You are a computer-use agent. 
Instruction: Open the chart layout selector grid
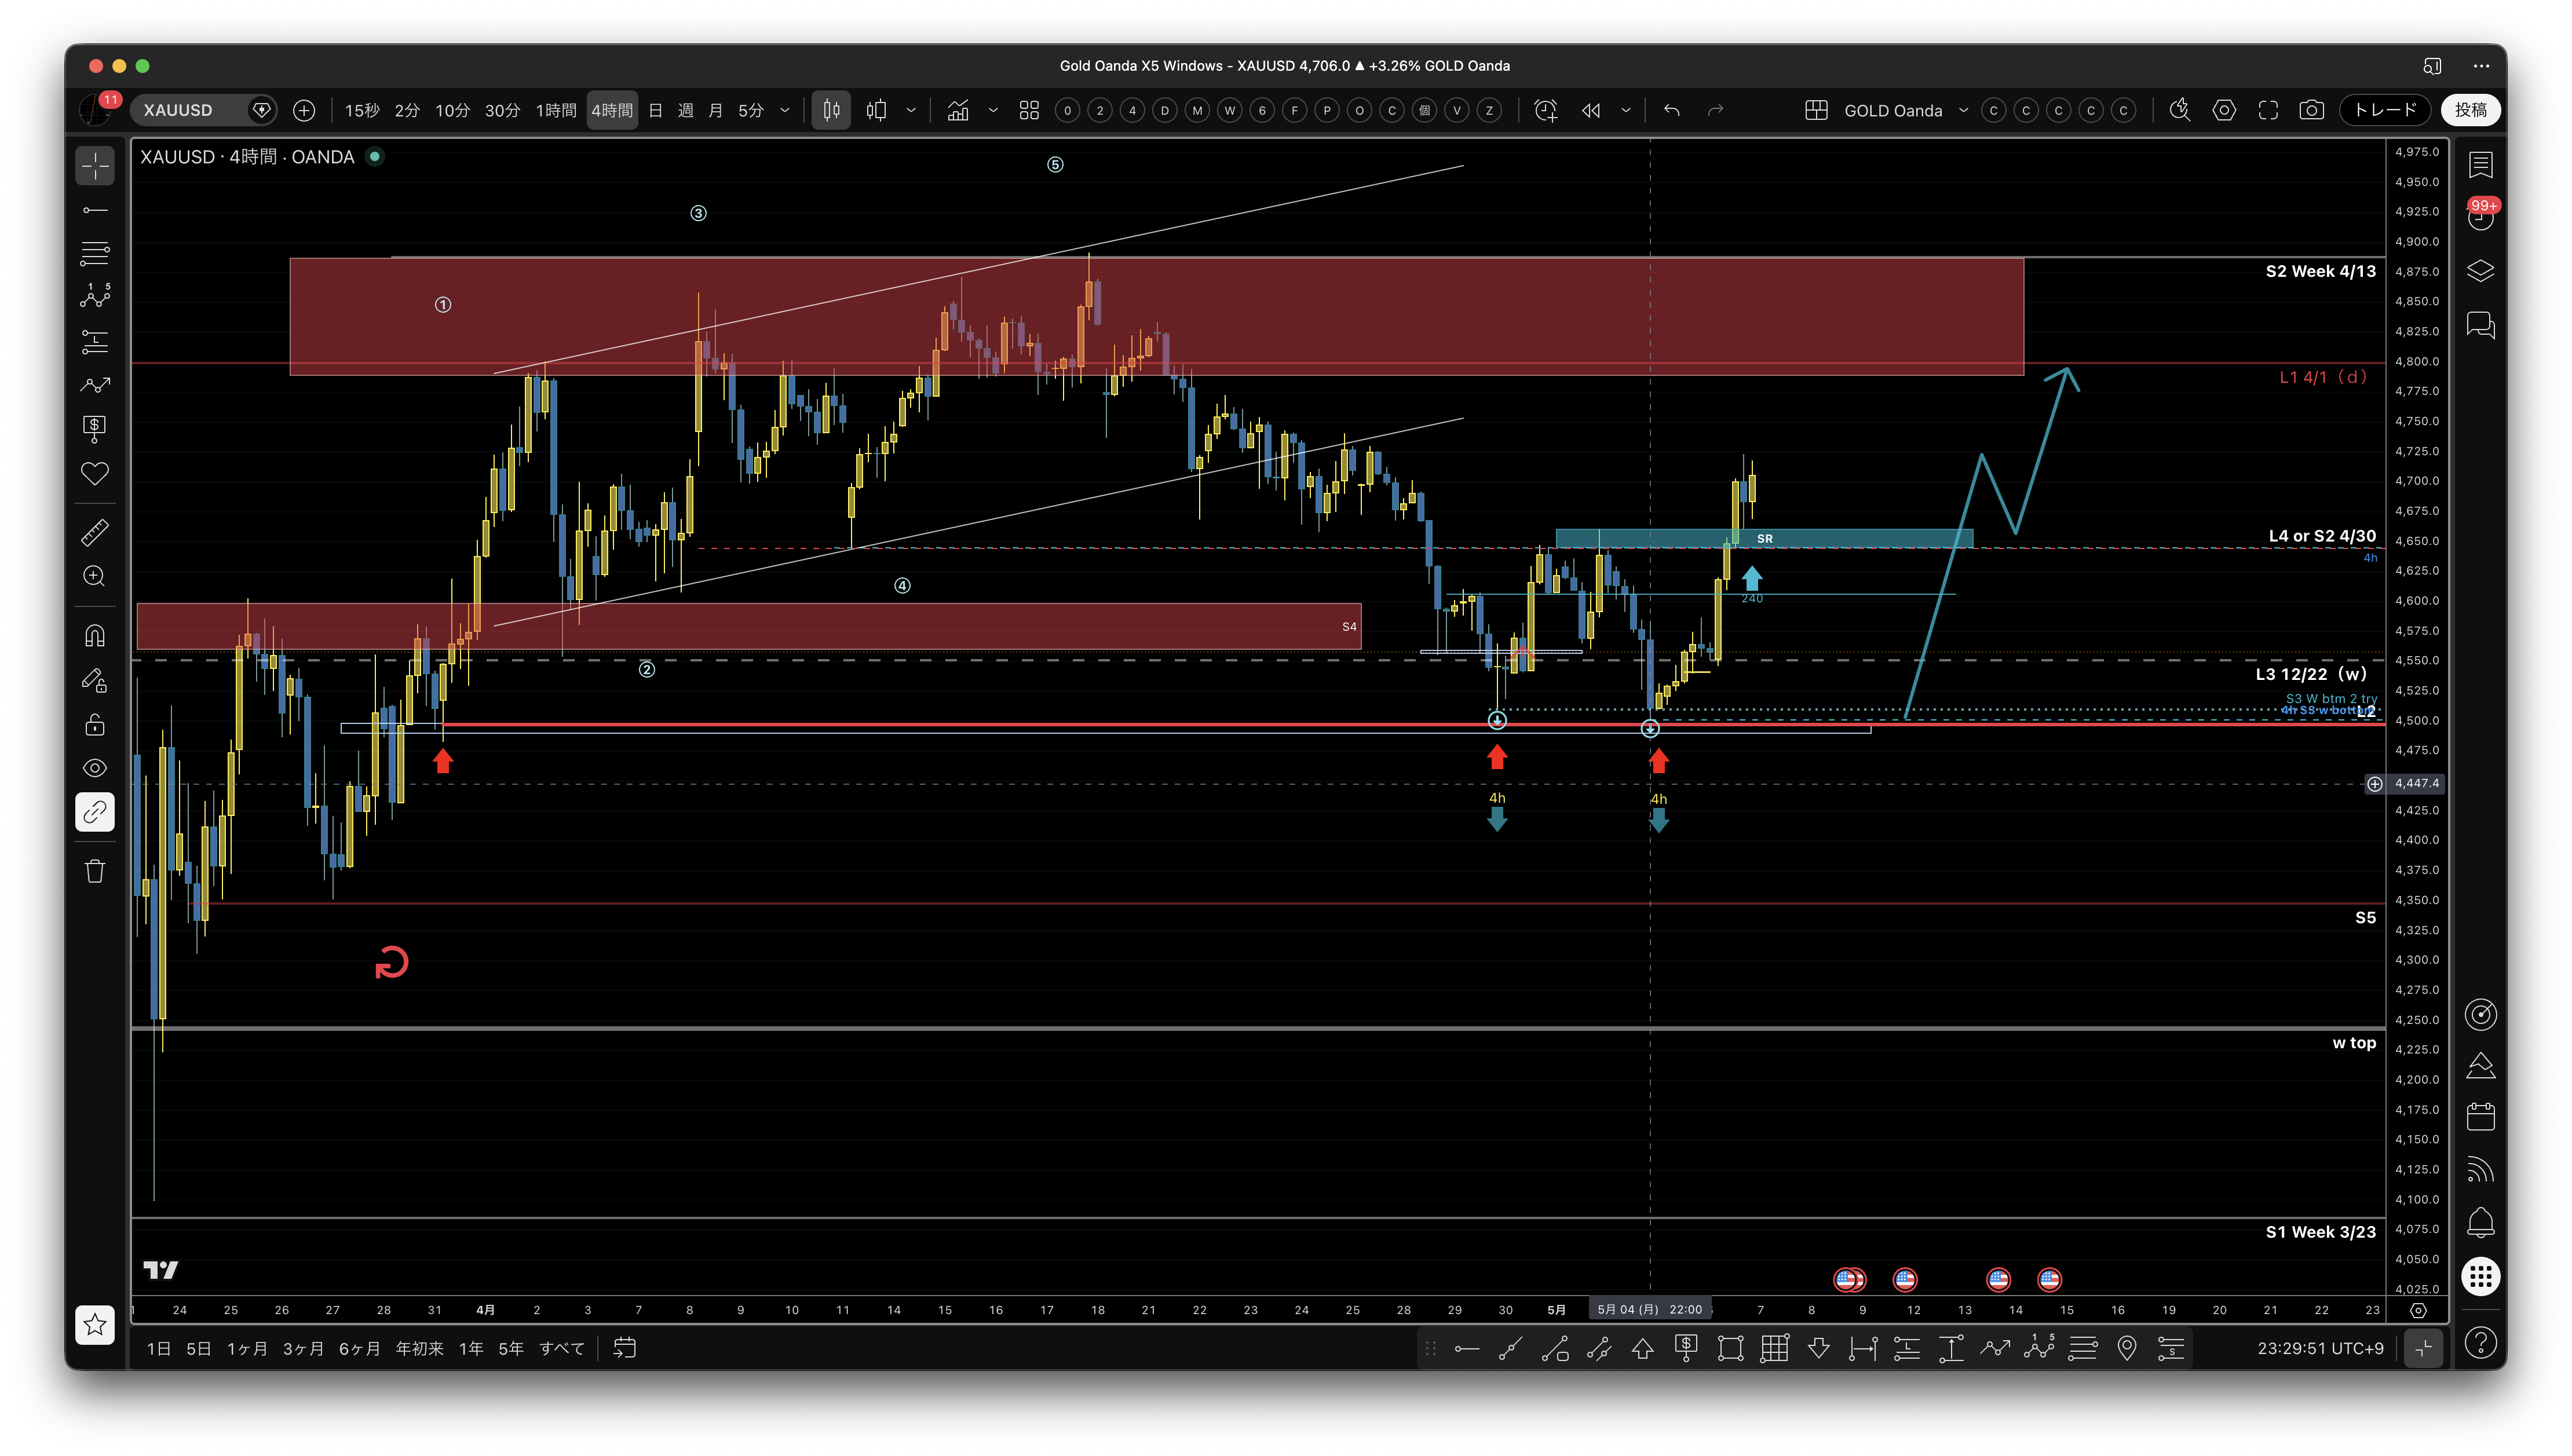click(1817, 110)
